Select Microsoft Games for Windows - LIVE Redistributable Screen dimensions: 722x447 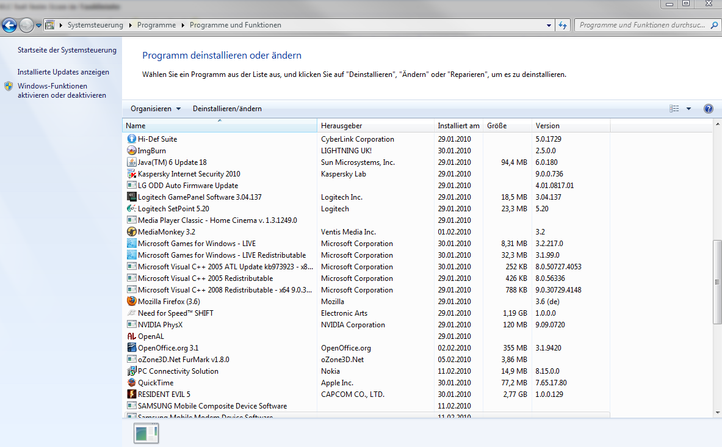pyautogui.click(x=366, y=255)
